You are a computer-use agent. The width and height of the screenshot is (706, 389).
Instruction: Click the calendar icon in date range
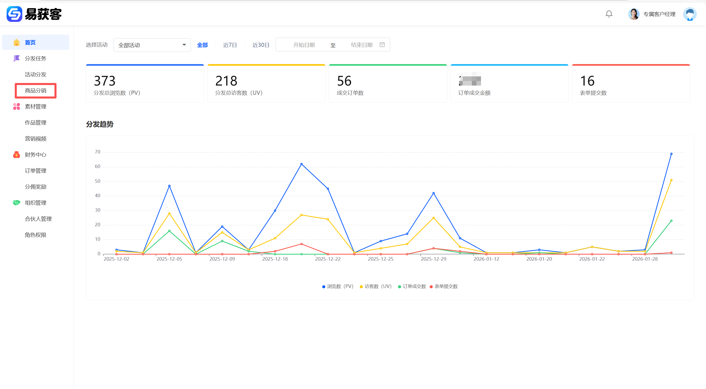pyautogui.click(x=382, y=45)
